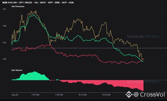Click the 7:40 AM time axis label
The height and width of the screenshot is (101, 167).
(x=59, y=95)
